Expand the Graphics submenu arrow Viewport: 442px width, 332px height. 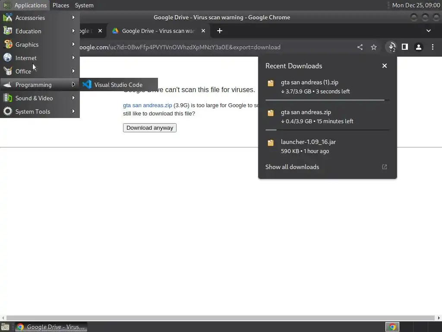73,45
